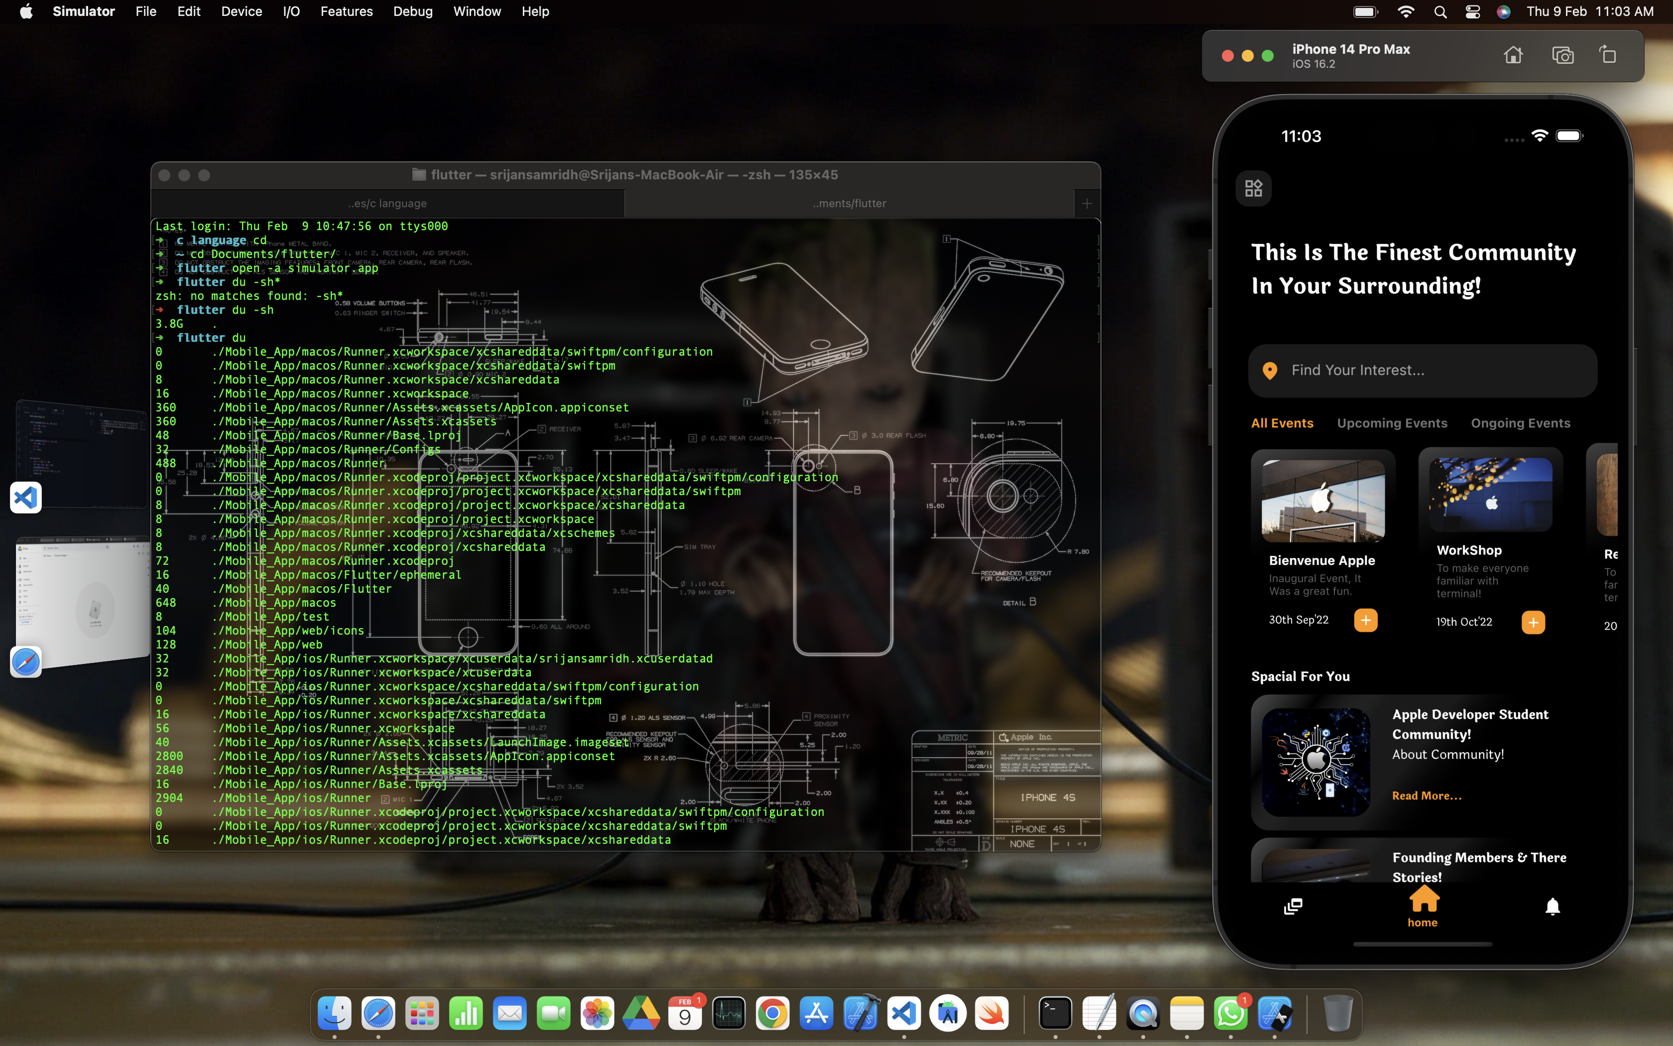Screen dimensions: 1673x1046
Task: Click the Find Your Interest search field
Action: tap(1422, 371)
